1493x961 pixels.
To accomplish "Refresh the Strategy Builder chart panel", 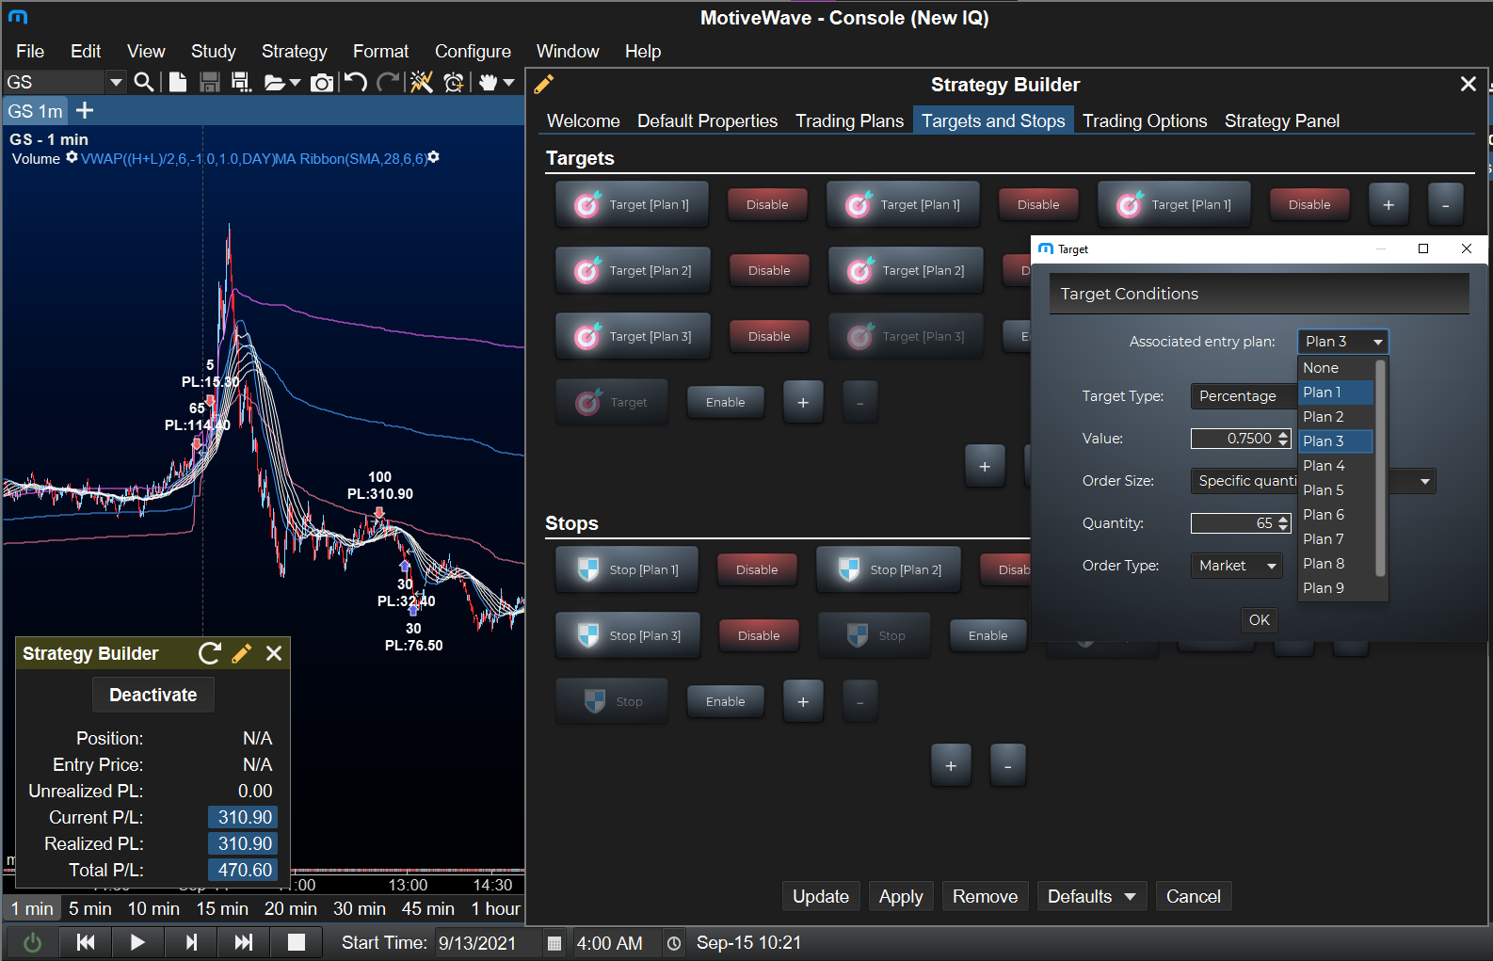I will tap(210, 653).
